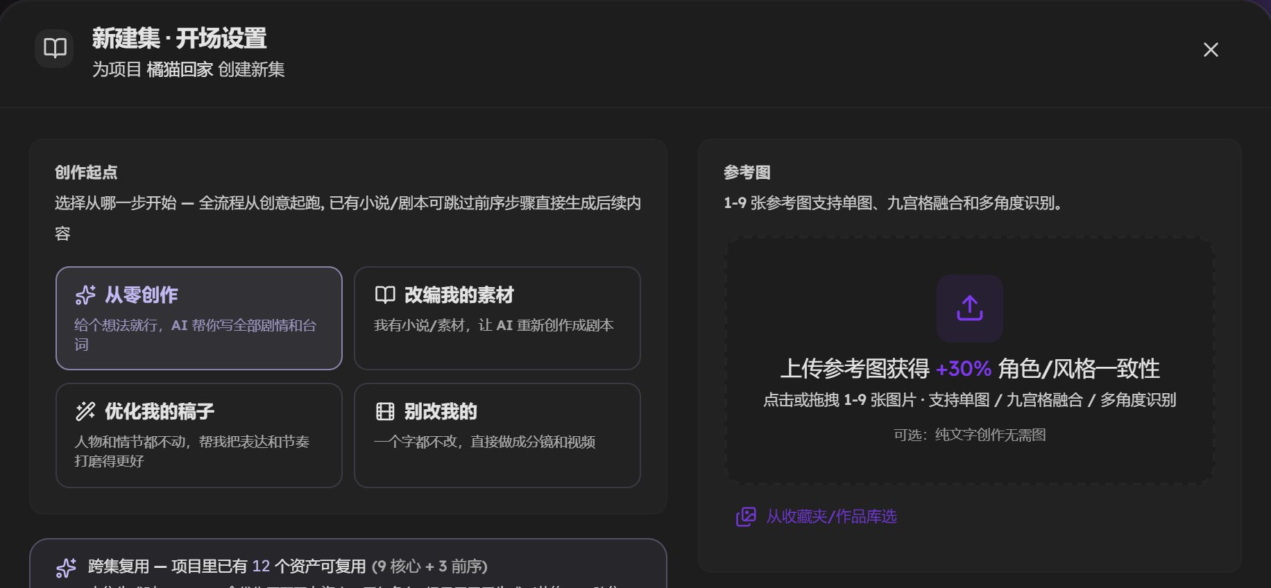
Task: Click the gallery icon next to 从收藏夹/作品库选
Action: pyautogui.click(x=746, y=517)
